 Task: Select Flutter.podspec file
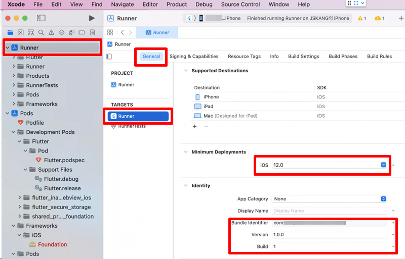(x=64, y=160)
